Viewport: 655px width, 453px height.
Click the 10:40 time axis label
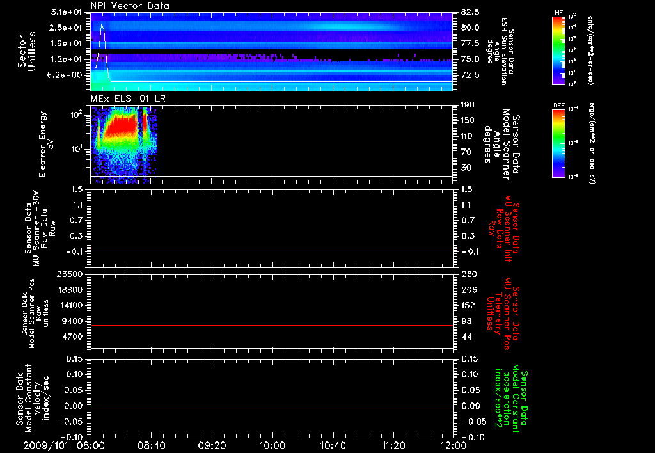[333, 445]
